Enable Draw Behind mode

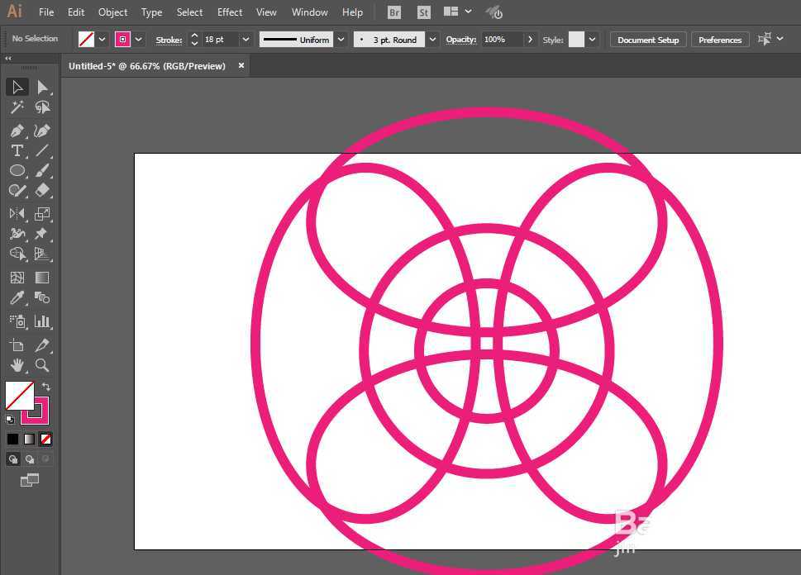coord(30,459)
